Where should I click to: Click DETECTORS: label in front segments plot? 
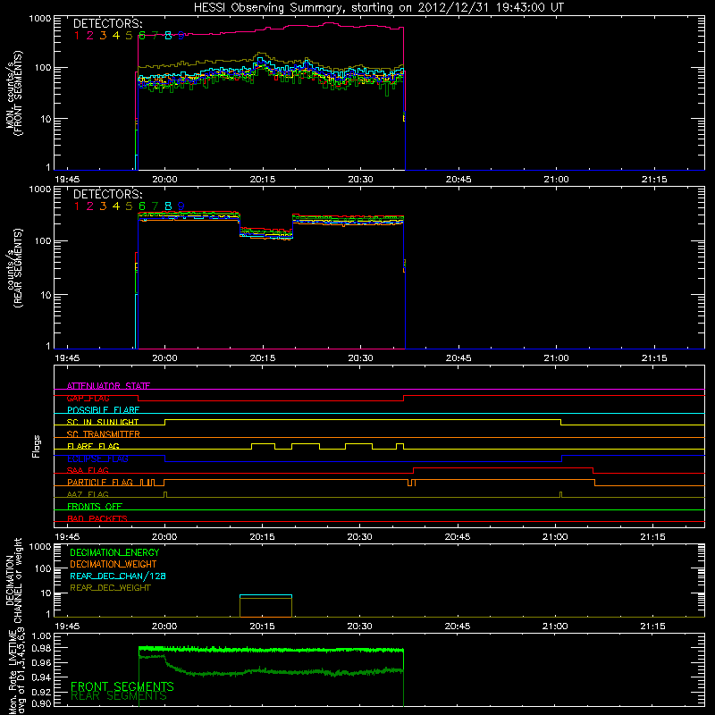tap(107, 24)
